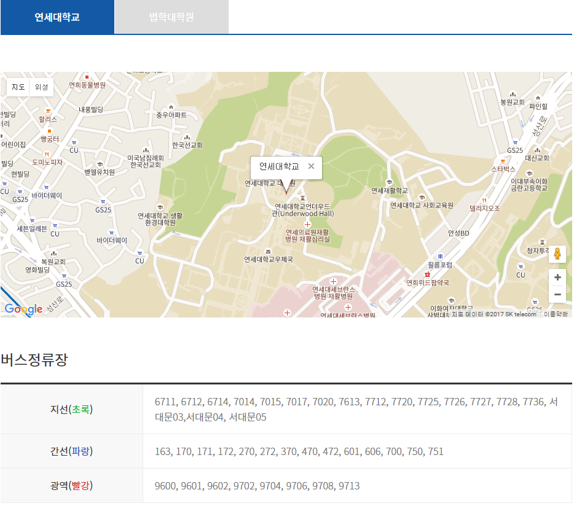
Task: Click the 연희위드팜약국 pharmacy marker
Action: 427,274
